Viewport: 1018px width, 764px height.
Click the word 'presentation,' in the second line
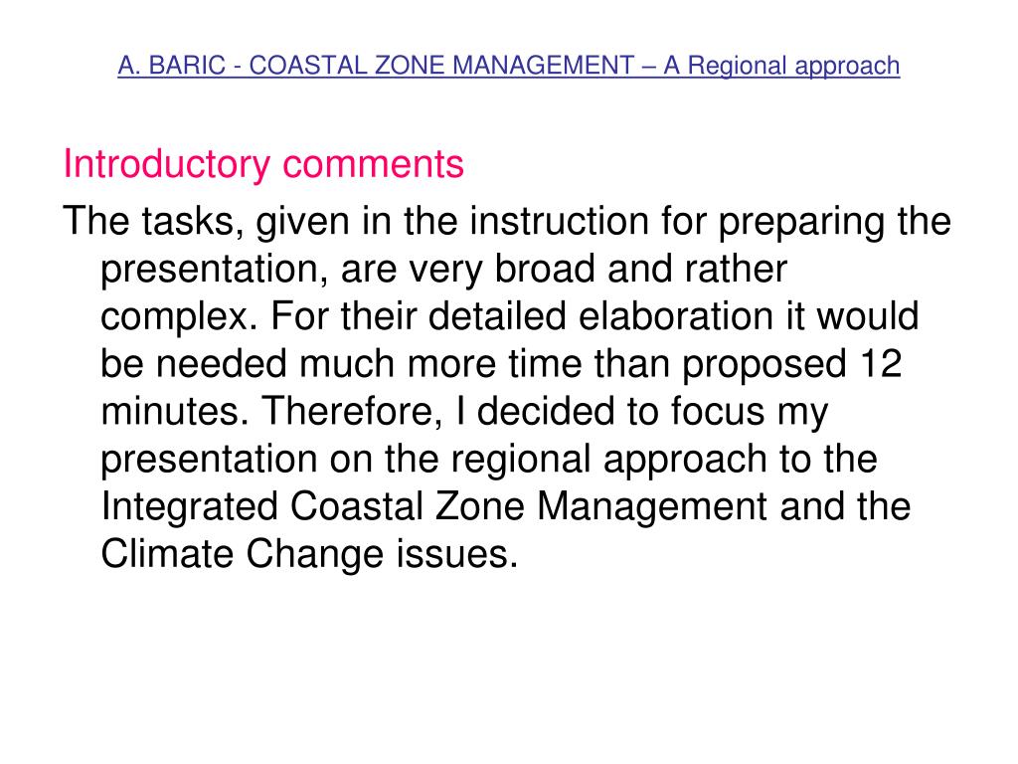click(215, 269)
